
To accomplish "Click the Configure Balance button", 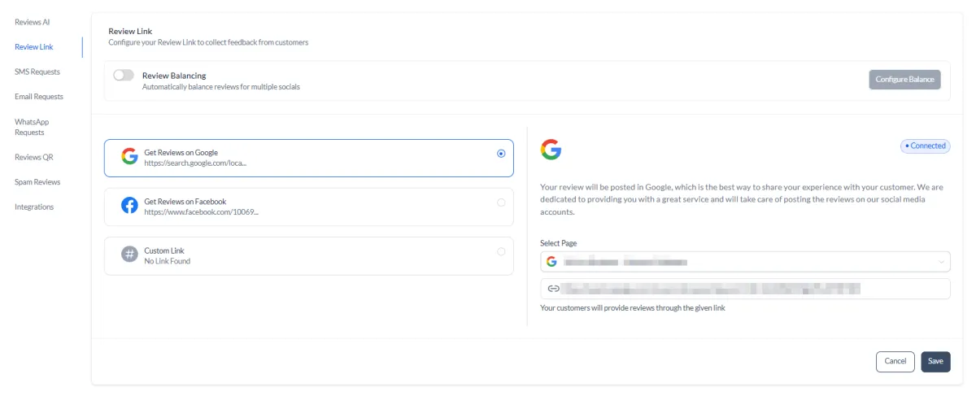I will click(904, 80).
